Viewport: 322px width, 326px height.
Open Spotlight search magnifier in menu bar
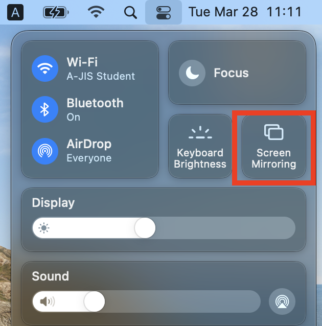click(x=130, y=12)
